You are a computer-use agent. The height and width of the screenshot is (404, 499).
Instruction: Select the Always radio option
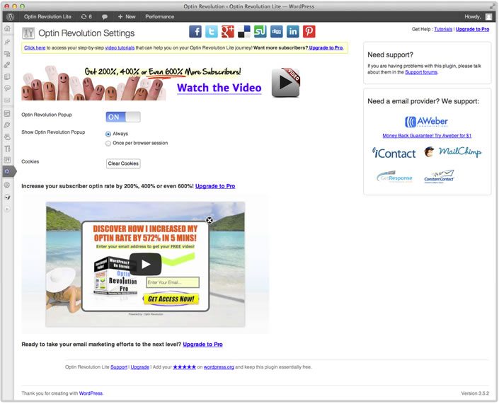(108, 134)
